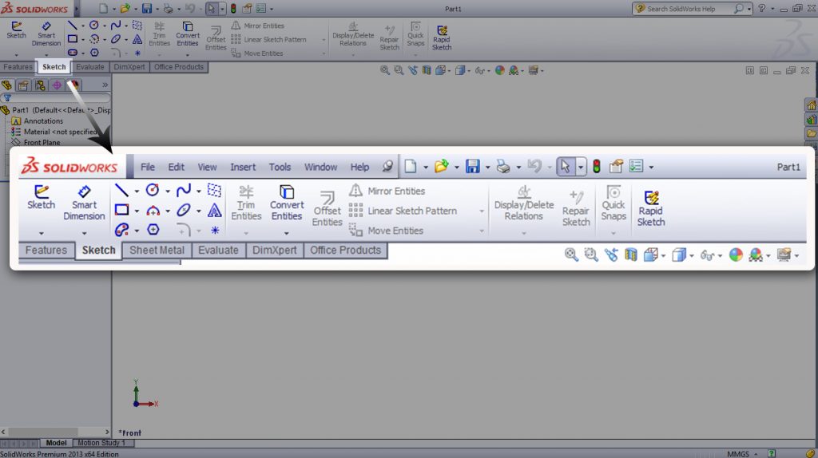
Task: Expand the left panel tabs with the chevron
Action: point(105,85)
